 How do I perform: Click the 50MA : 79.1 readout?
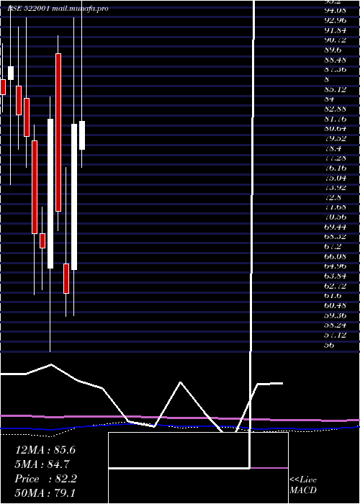coord(45,492)
